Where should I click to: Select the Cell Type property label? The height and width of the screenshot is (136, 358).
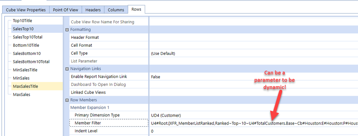click(79, 53)
